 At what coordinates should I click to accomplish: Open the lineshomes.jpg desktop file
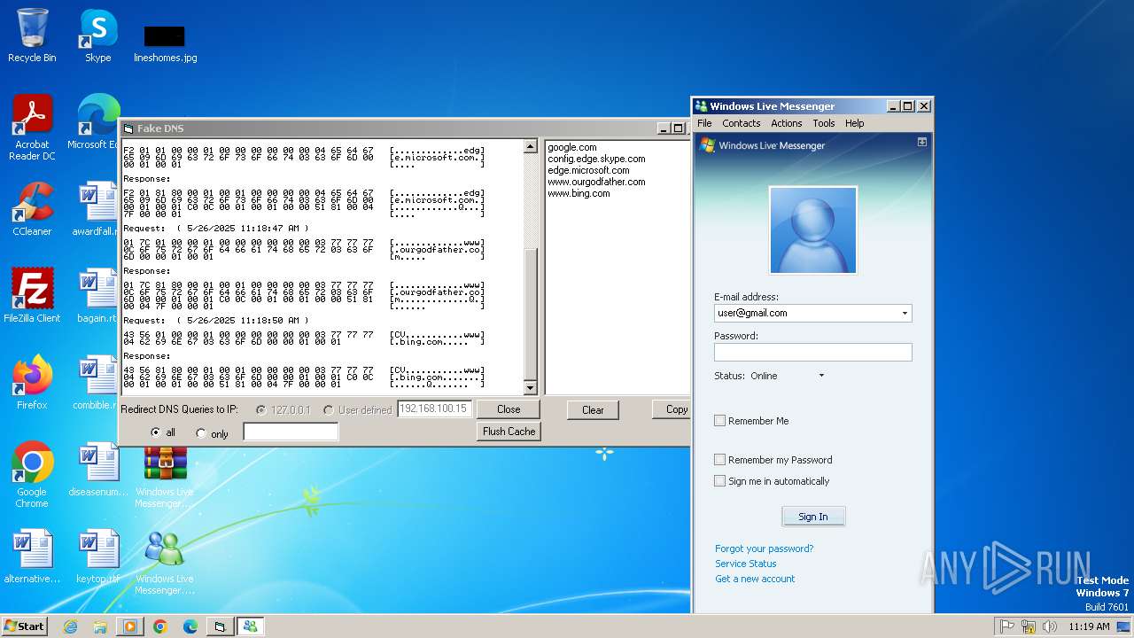pos(165,43)
